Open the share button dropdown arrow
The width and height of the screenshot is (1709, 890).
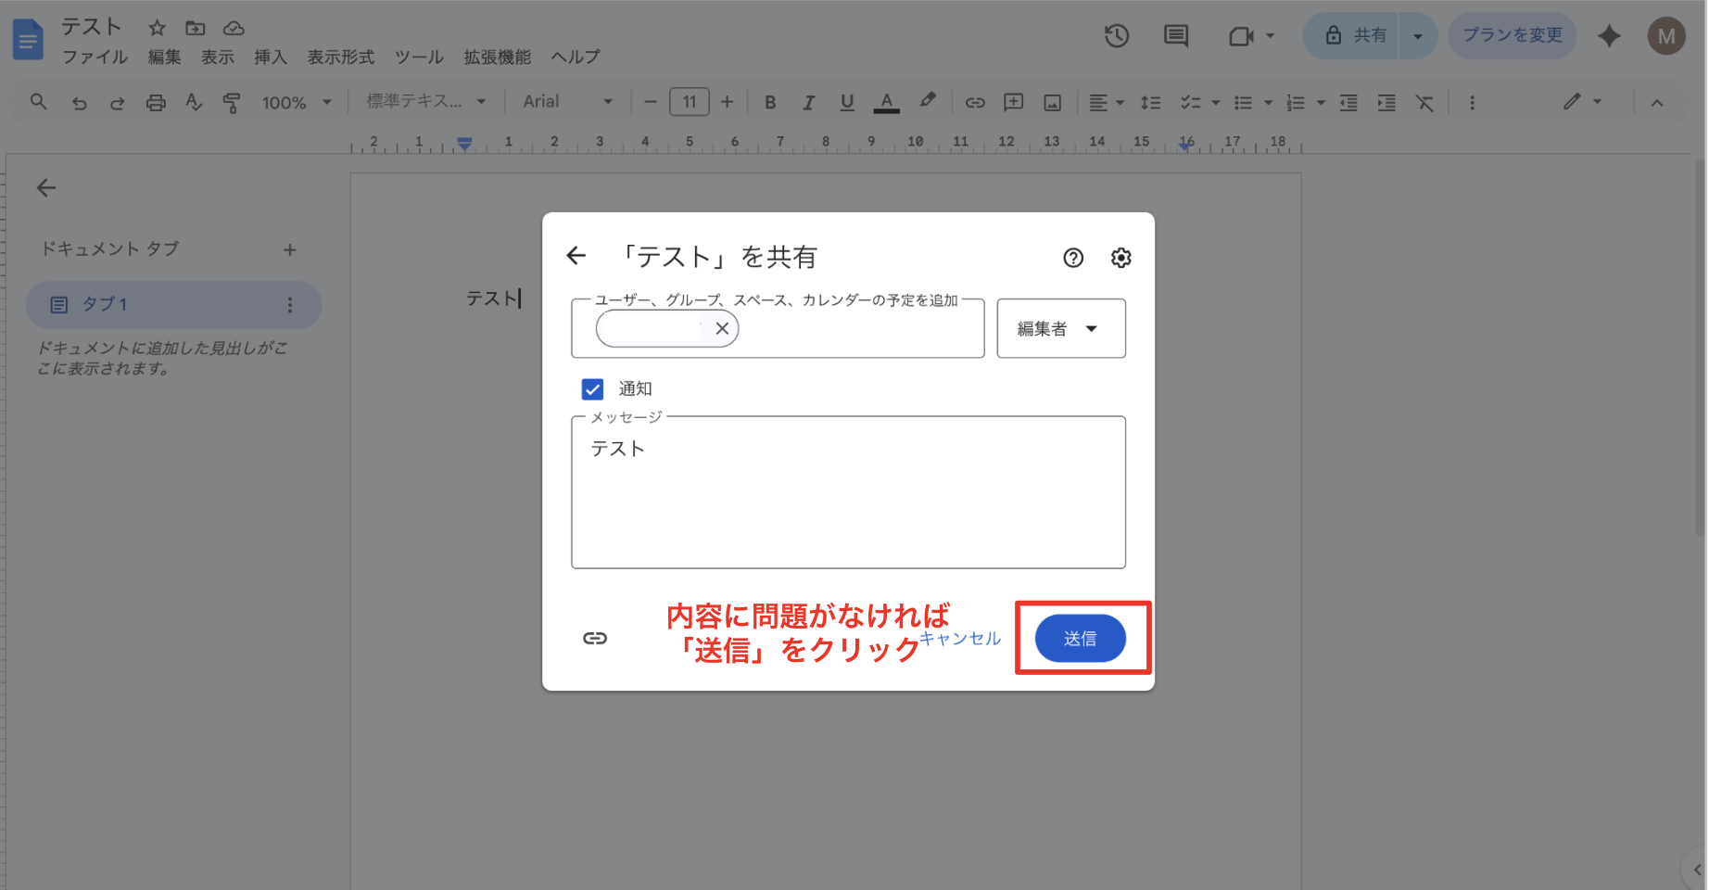pyautogui.click(x=1418, y=36)
